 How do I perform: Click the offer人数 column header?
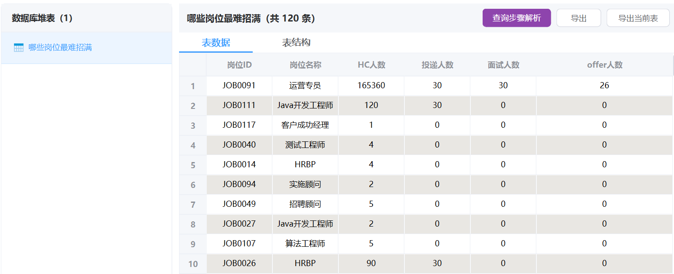(x=604, y=65)
